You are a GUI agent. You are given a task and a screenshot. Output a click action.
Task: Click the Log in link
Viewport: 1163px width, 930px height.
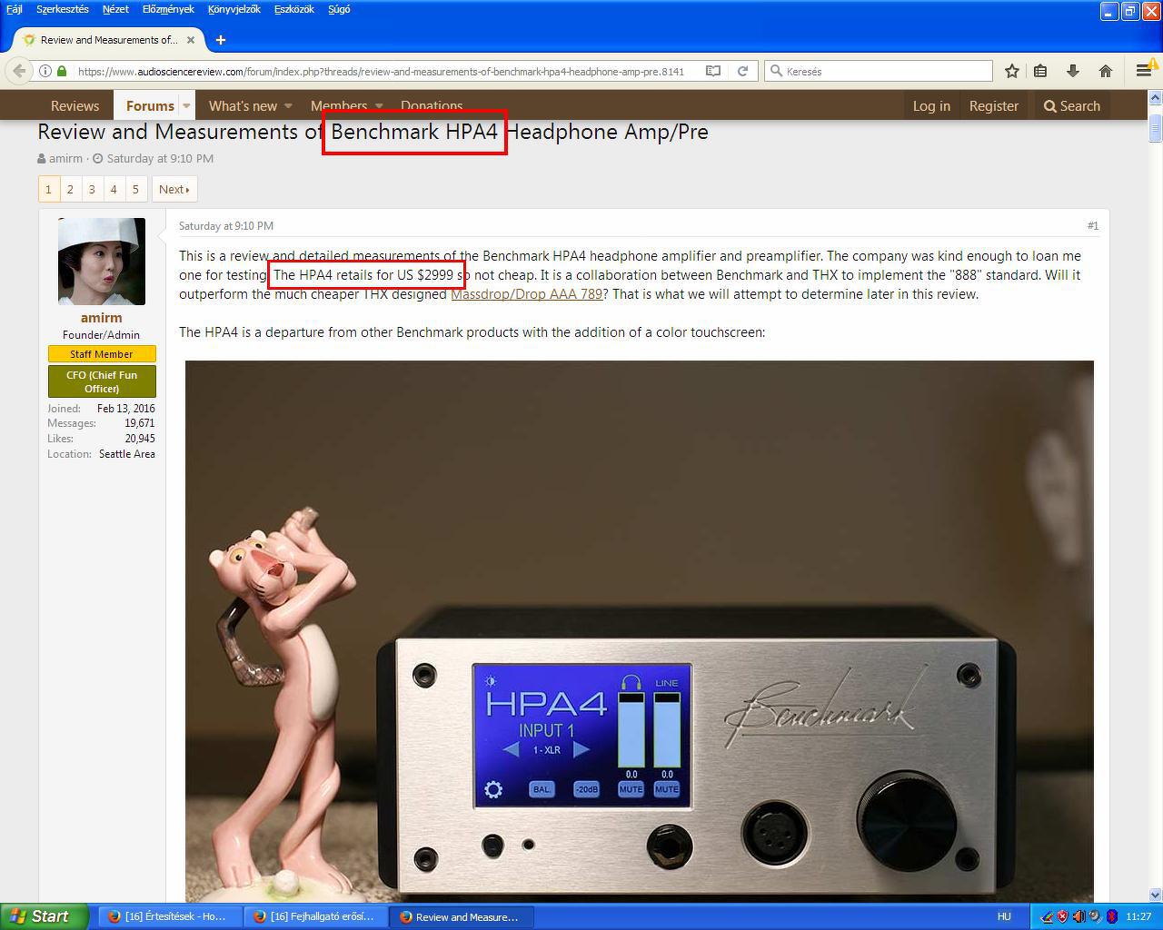coord(931,105)
